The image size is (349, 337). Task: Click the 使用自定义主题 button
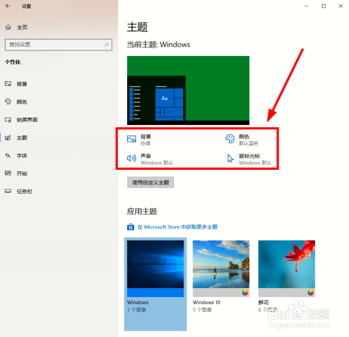[151, 182]
